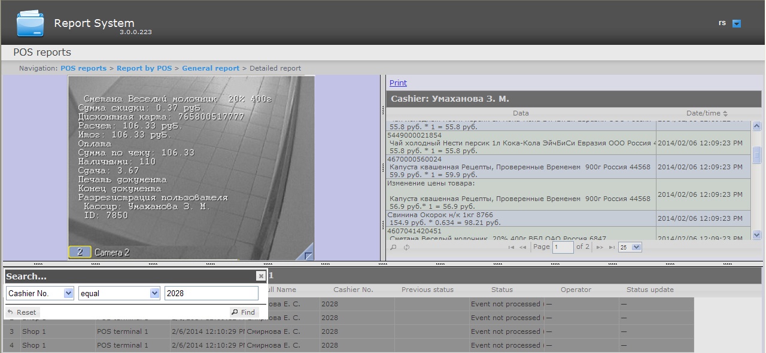Screen dimensions: 766x353
Task: Navigate to POS reports breadcrumb
Action: pos(83,68)
